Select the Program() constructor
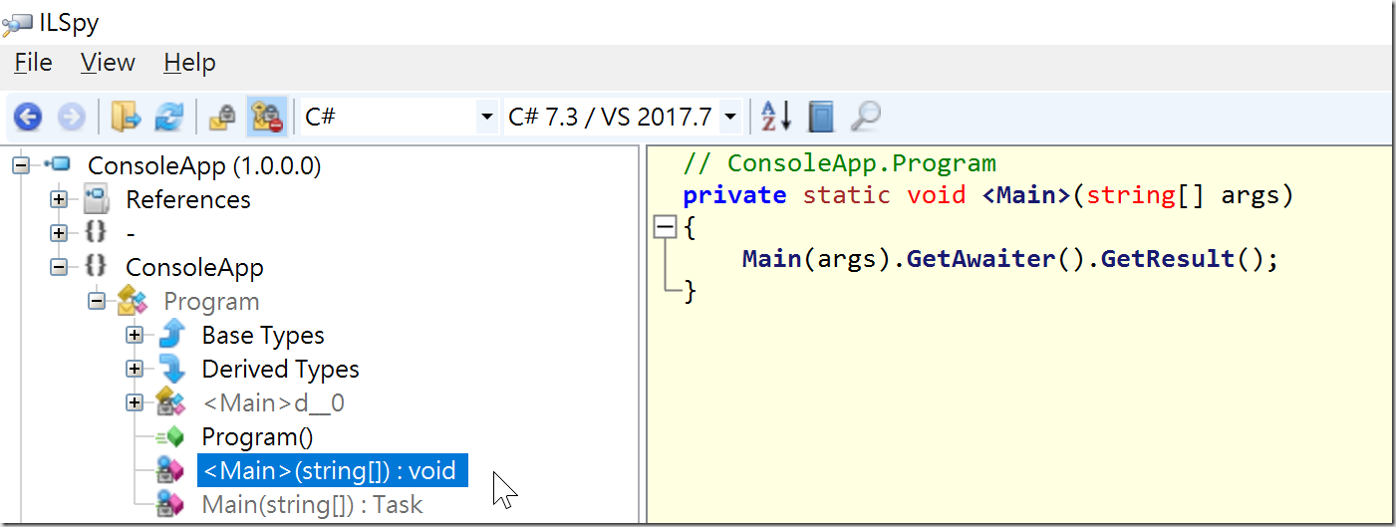Screen dimensions: 1396x527 (257, 437)
